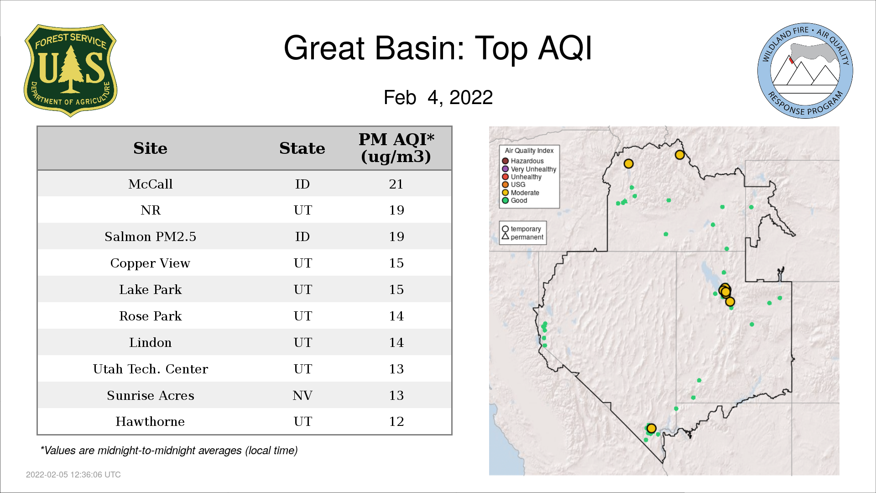
Task: Select the McCall site cell
Action: pos(150,184)
